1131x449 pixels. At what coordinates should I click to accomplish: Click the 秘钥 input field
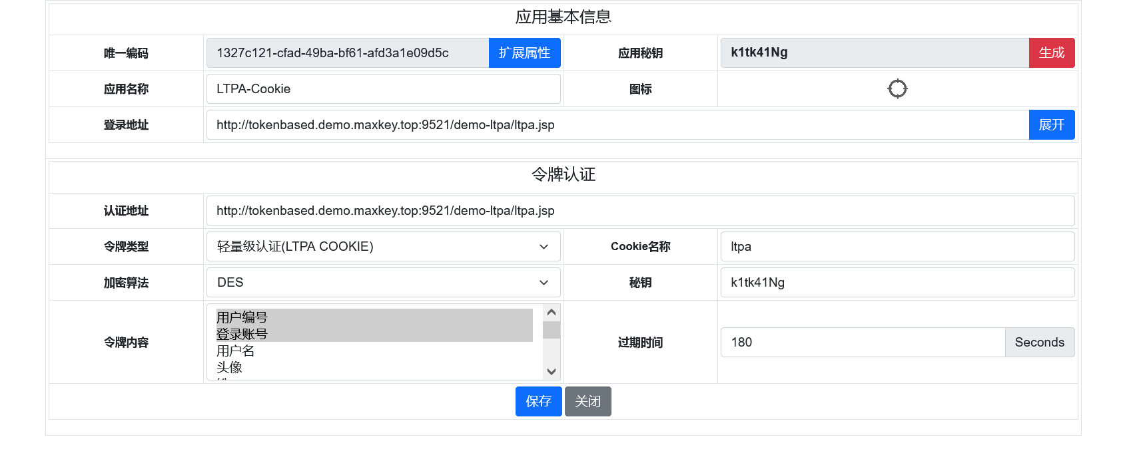pyautogui.click(x=897, y=283)
